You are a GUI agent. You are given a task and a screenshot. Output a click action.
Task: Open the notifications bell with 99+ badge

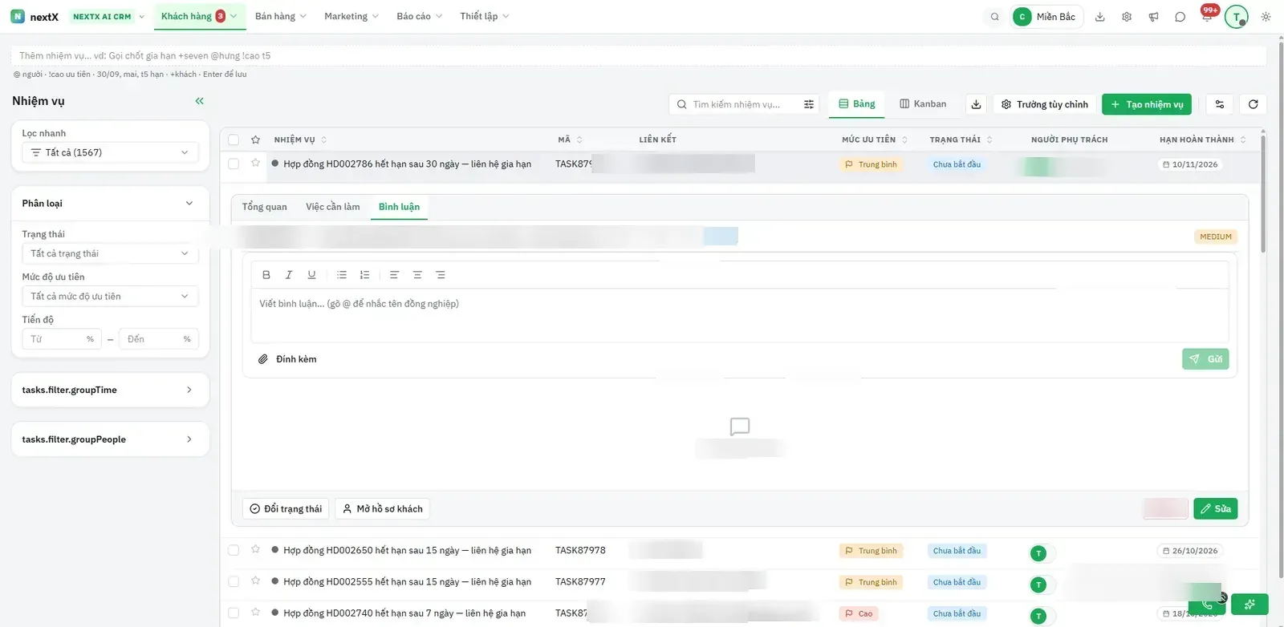point(1207,16)
